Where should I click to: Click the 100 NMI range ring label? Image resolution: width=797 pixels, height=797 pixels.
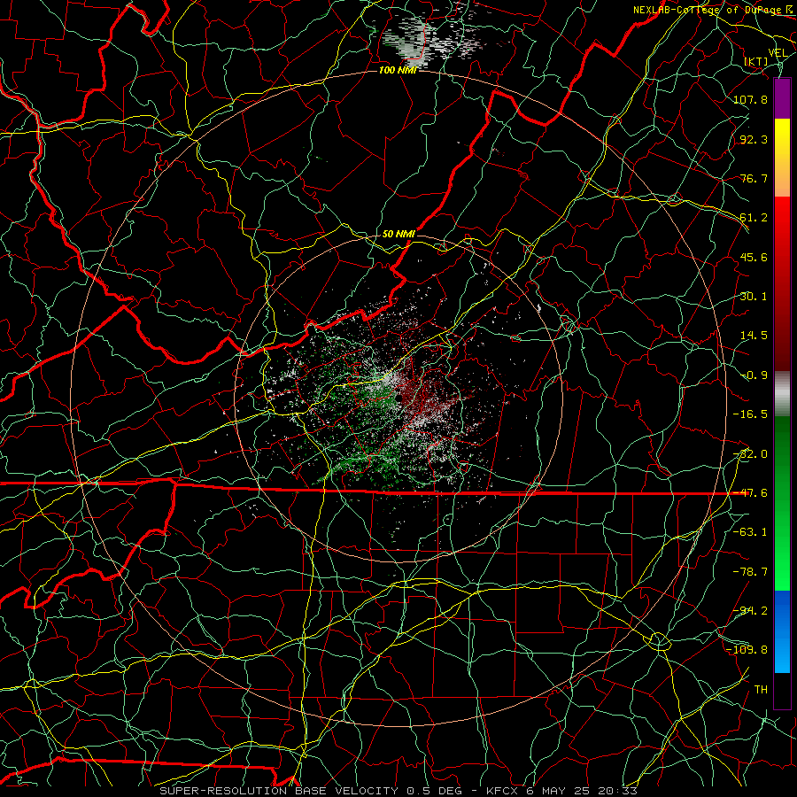pyautogui.click(x=398, y=70)
